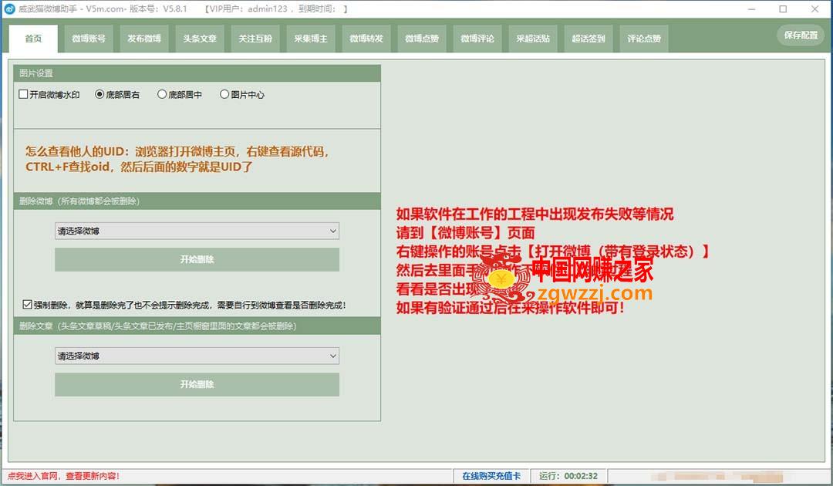
Task: Close the application window
Action: 815,9
